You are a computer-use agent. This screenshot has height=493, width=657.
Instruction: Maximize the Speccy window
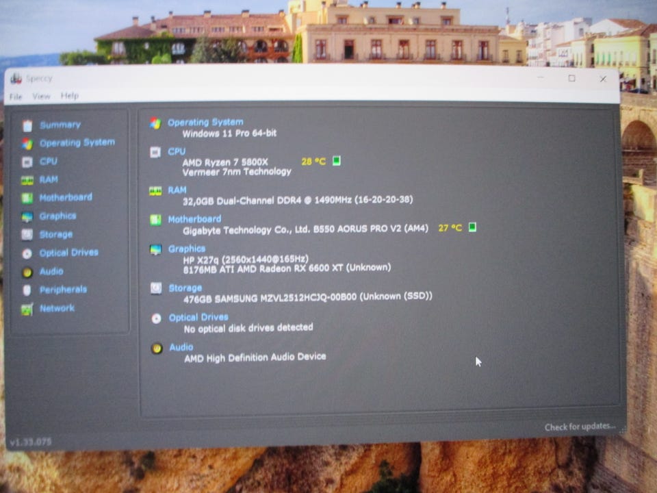coord(571,78)
